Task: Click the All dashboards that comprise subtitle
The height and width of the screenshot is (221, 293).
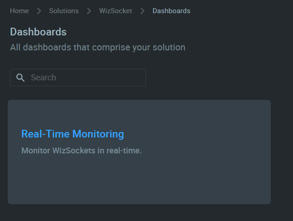Action: click(x=98, y=47)
